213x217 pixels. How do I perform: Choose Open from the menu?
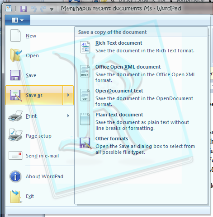(x=32, y=55)
